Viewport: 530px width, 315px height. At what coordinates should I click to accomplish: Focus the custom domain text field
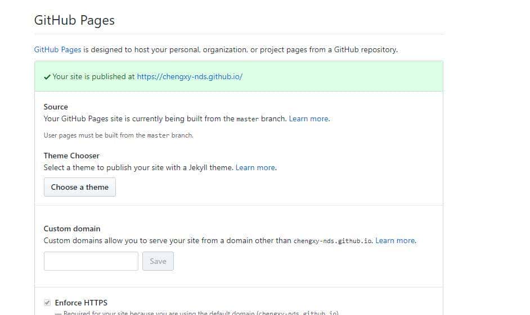(91, 261)
